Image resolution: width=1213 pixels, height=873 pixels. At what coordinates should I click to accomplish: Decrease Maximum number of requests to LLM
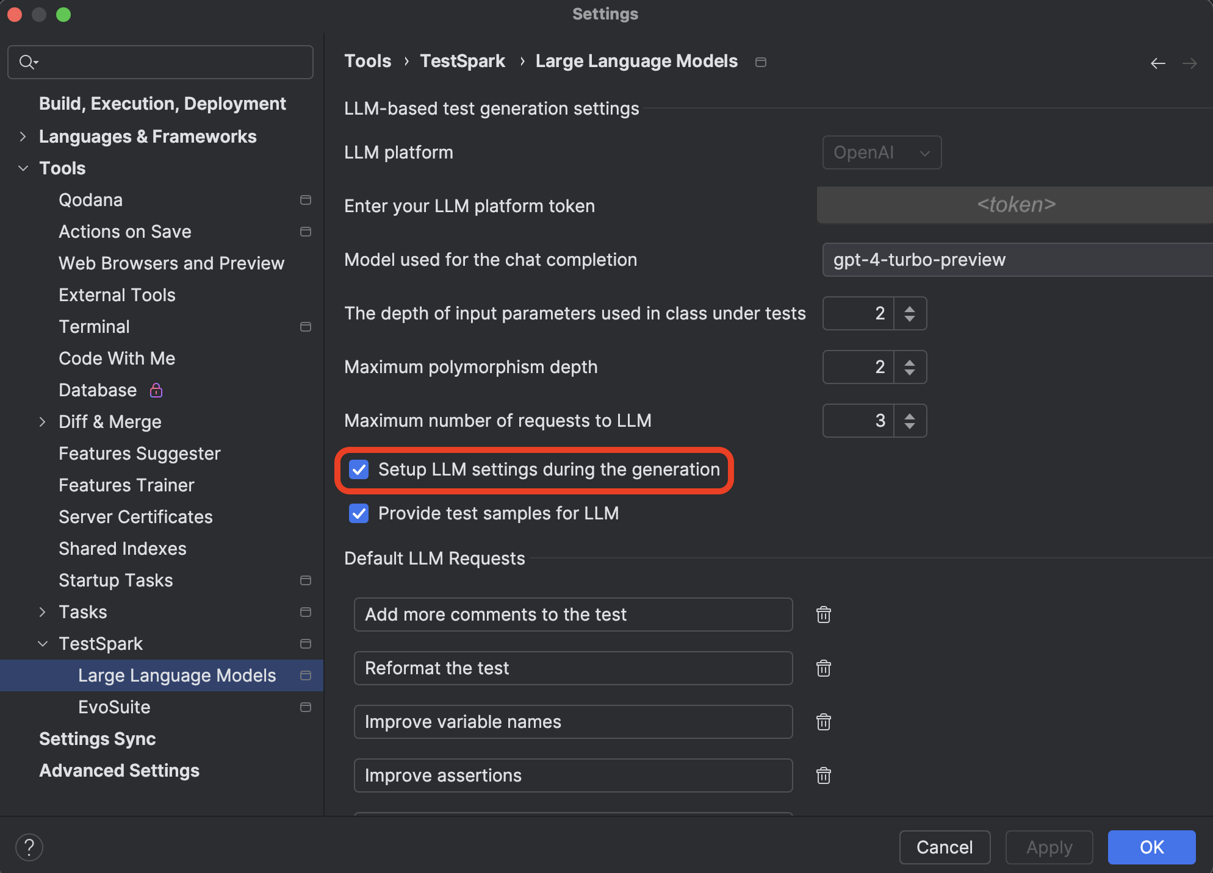pos(910,426)
